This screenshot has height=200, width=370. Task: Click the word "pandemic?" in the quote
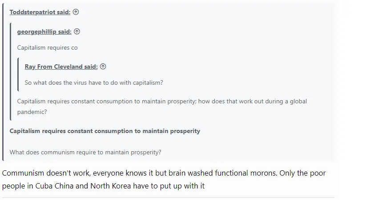(x=32, y=112)
